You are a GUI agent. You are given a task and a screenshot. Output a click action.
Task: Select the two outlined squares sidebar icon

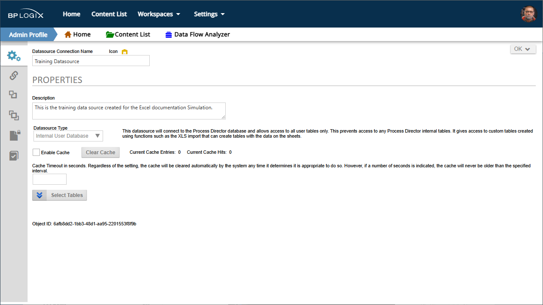[13, 95]
